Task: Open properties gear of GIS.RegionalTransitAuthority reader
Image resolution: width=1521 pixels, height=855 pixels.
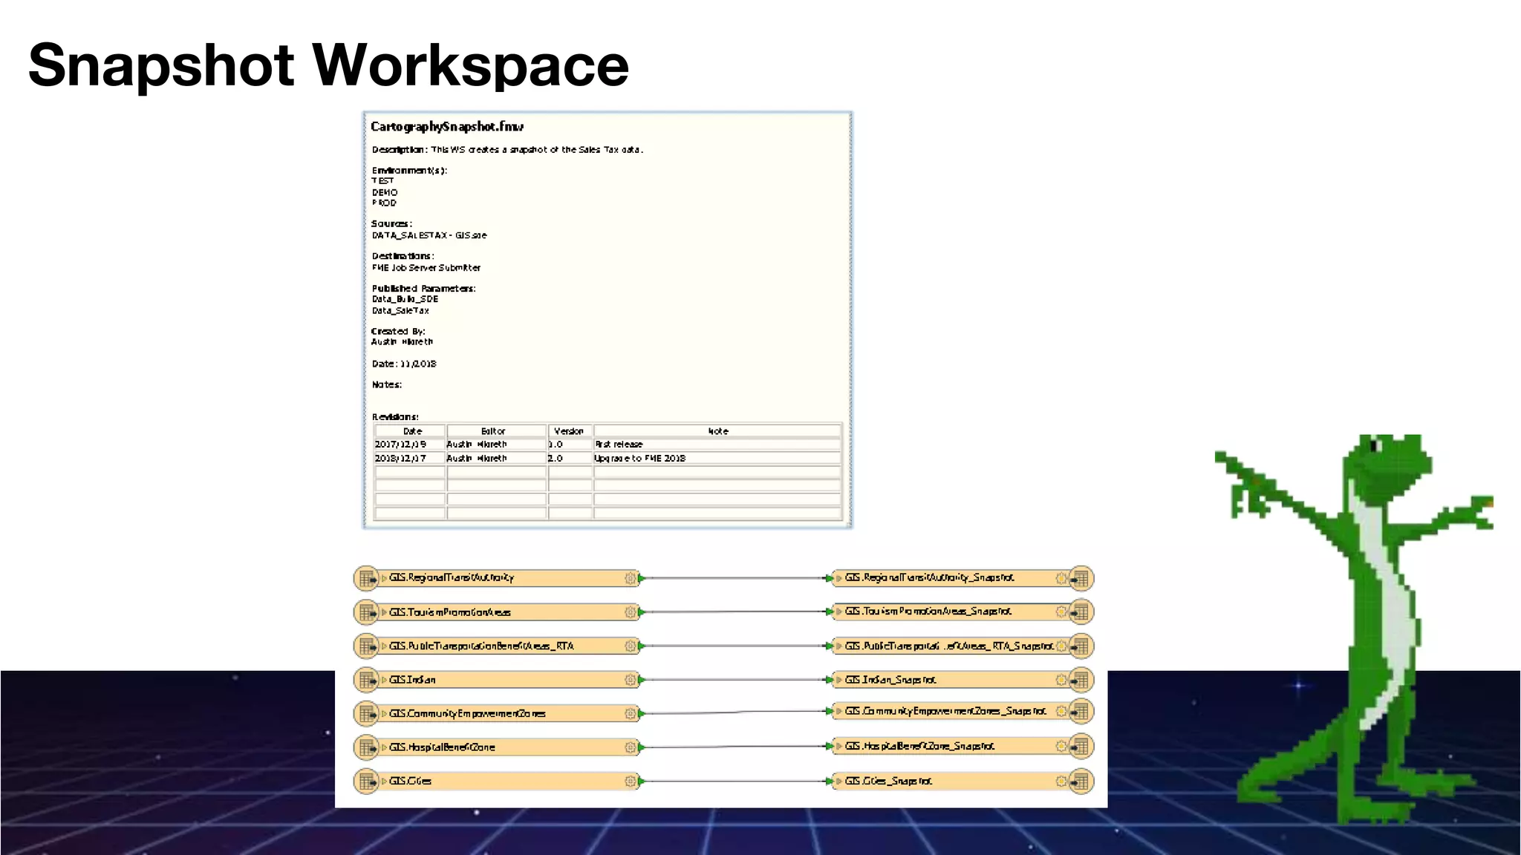Action: [x=630, y=578]
